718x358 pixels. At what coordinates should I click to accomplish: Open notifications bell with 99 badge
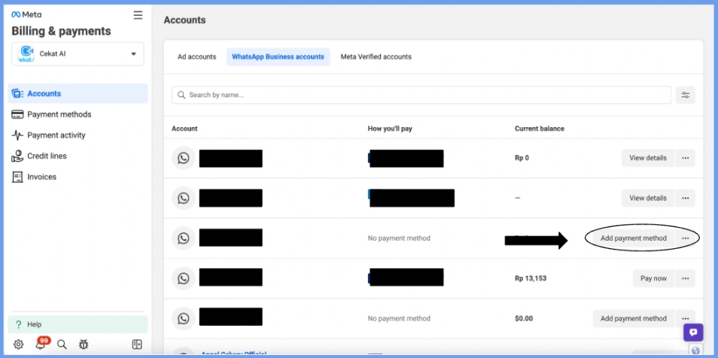40,344
